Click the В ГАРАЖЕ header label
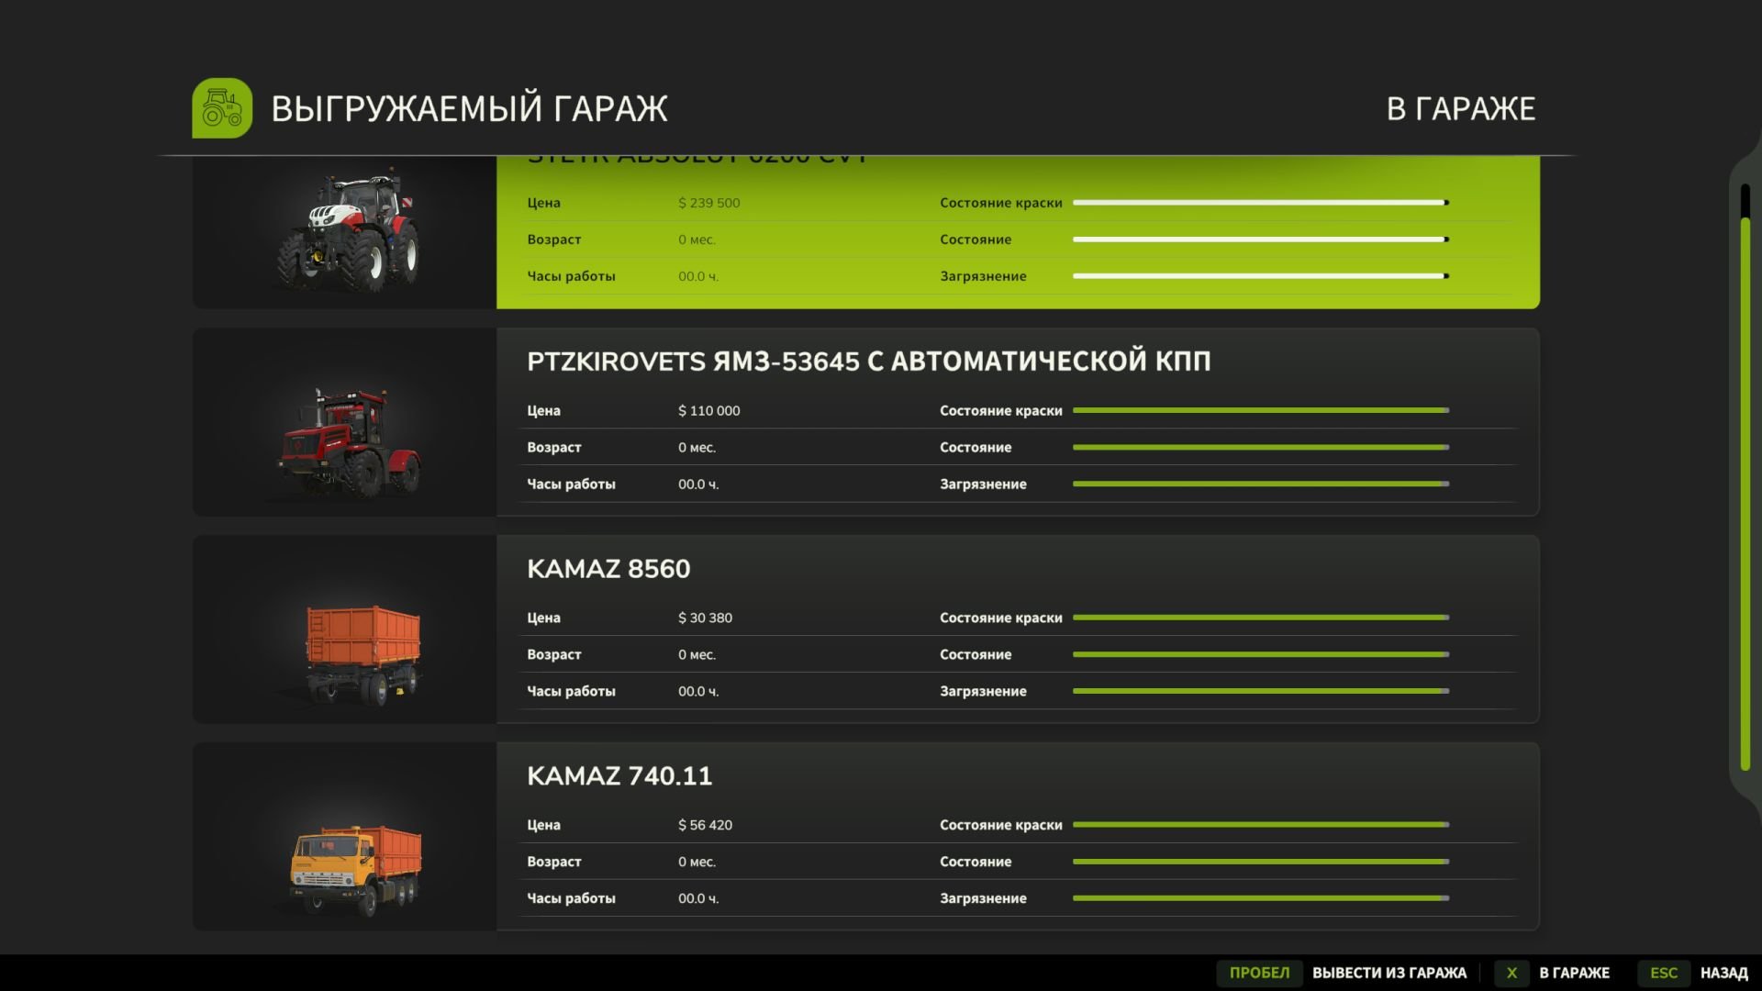This screenshot has width=1762, height=991. pos(1460,108)
